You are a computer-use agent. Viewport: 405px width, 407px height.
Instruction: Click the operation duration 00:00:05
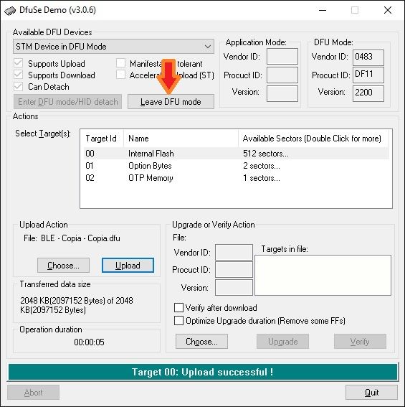pos(89,342)
